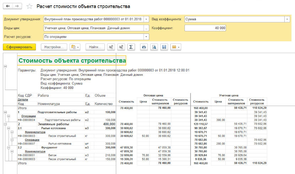Click the Фундамент row name
The height and width of the screenshot is (174, 295).
49,147
